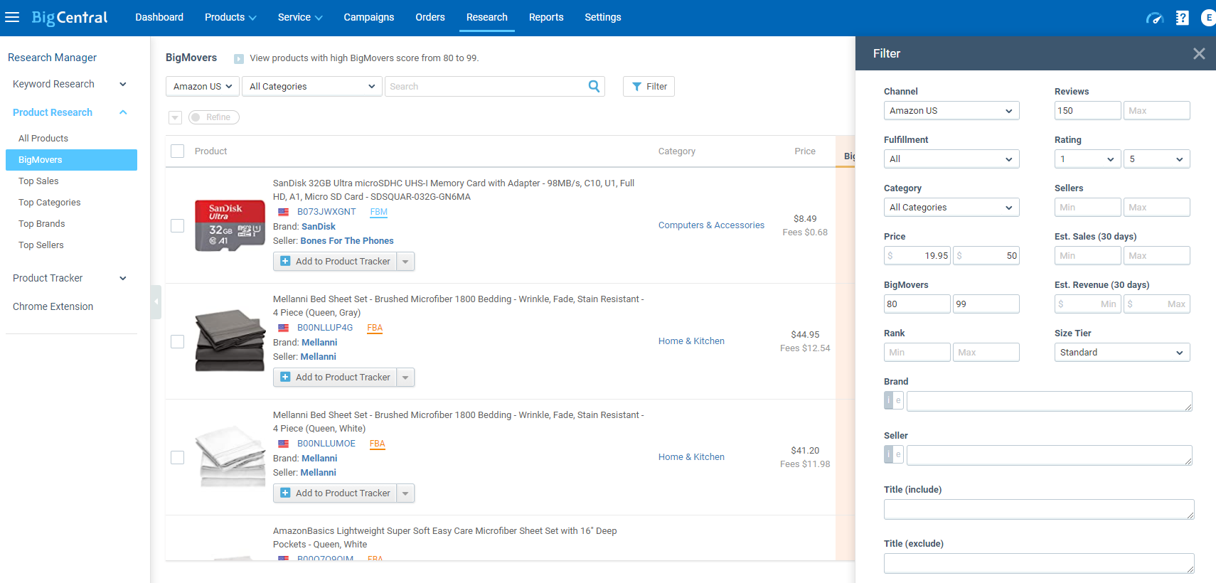This screenshot has width=1216, height=583.
Task: Collapse Product Research section
Action: click(x=123, y=112)
